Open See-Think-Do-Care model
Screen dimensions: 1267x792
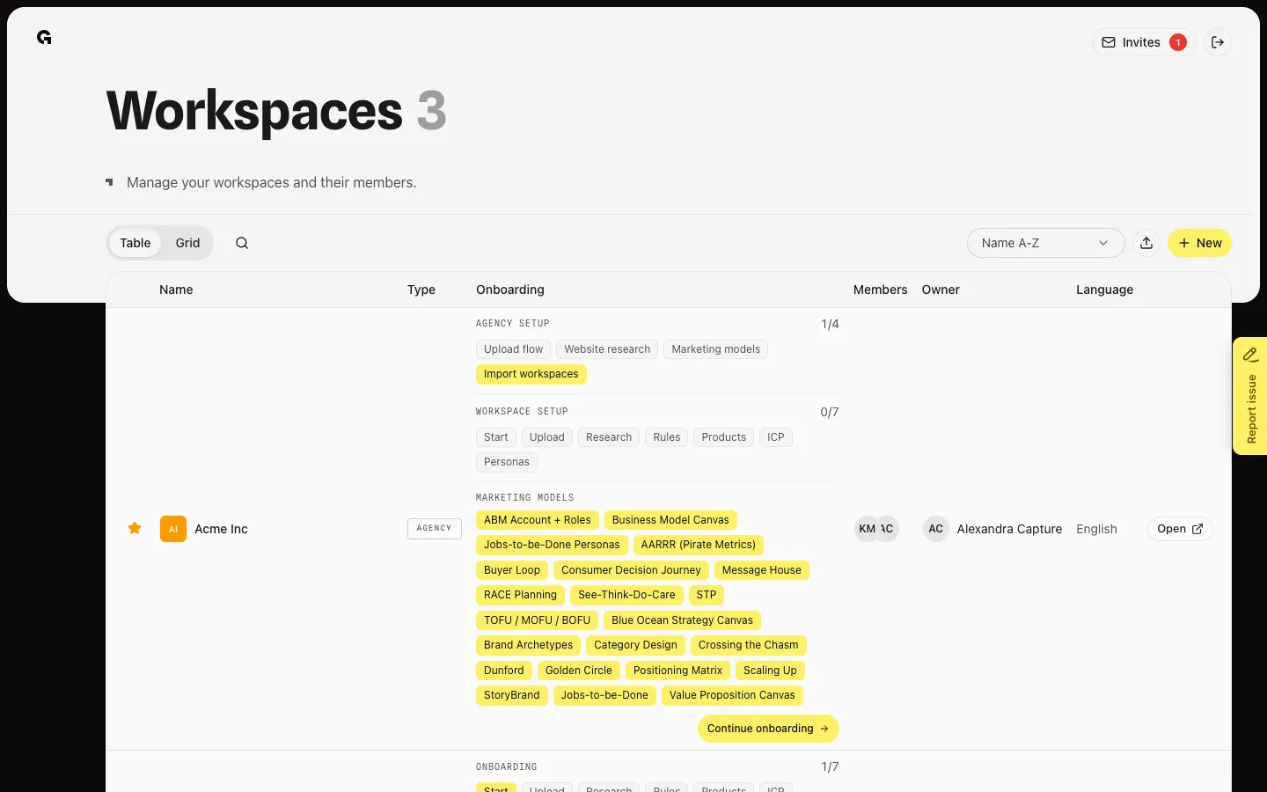click(x=626, y=595)
